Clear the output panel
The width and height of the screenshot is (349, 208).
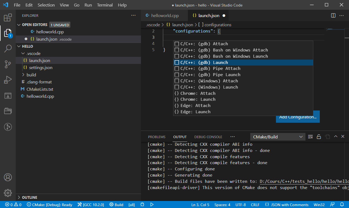click(311, 137)
